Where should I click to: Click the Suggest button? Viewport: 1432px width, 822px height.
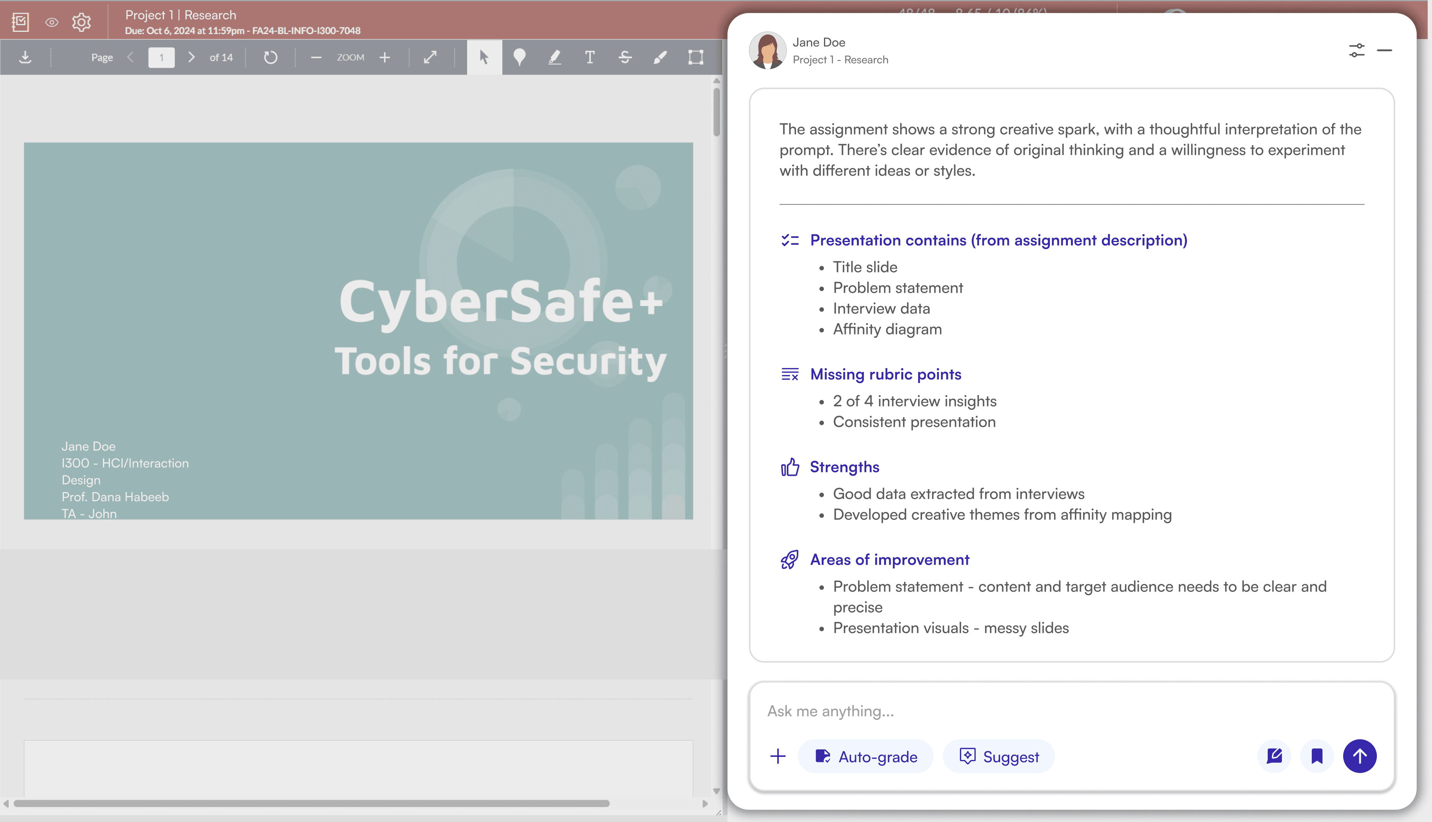999,757
